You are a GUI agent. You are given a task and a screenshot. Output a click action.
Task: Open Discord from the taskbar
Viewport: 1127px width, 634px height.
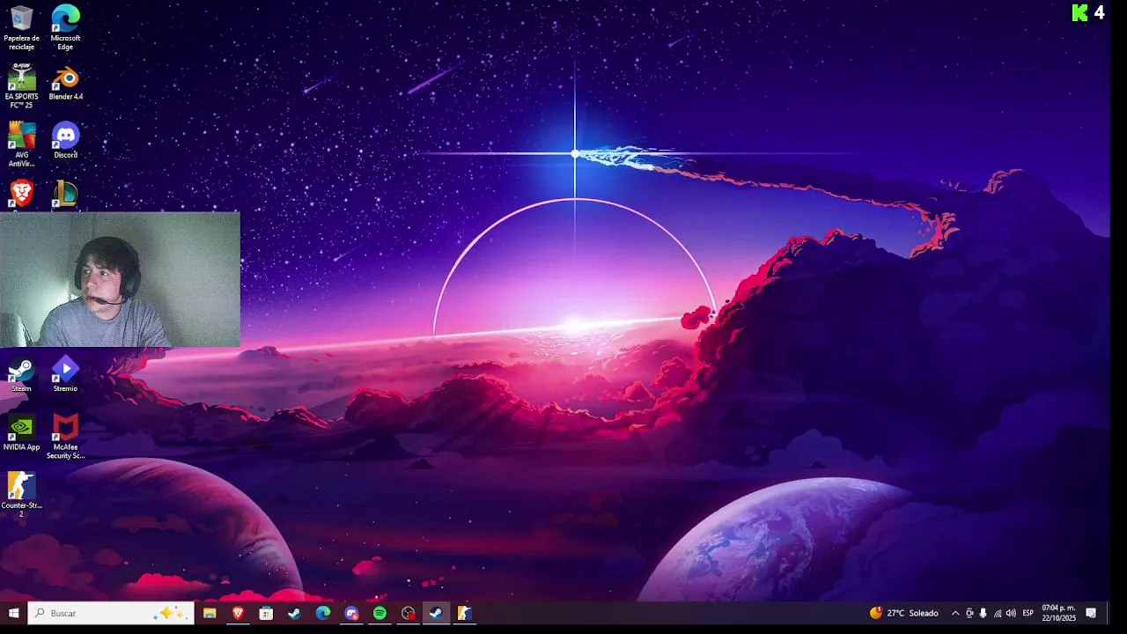coord(351,613)
